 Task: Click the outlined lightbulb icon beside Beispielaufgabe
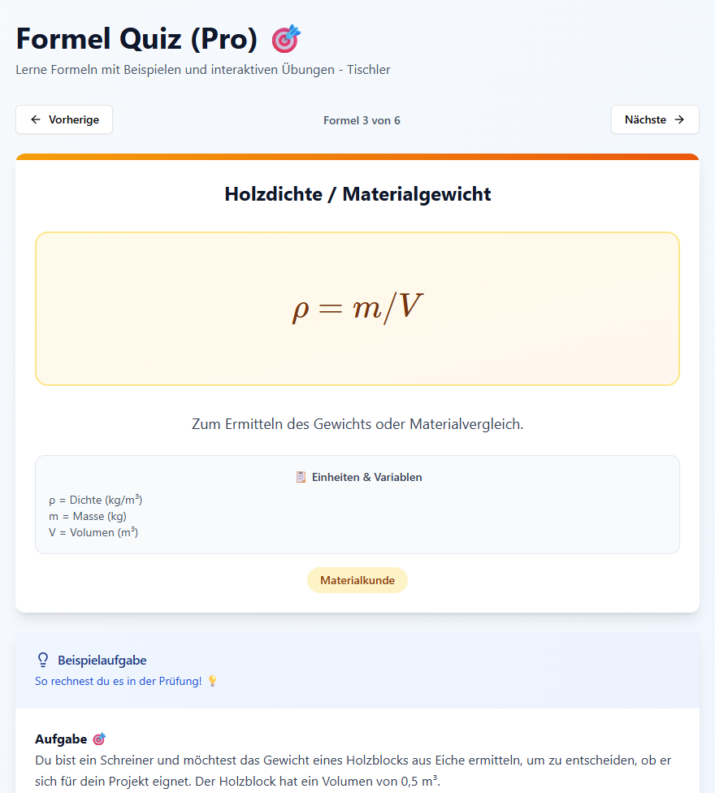point(44,660)
